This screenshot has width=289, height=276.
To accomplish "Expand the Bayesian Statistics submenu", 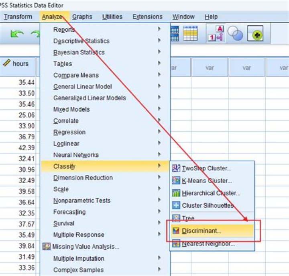I will pos(159,52).
